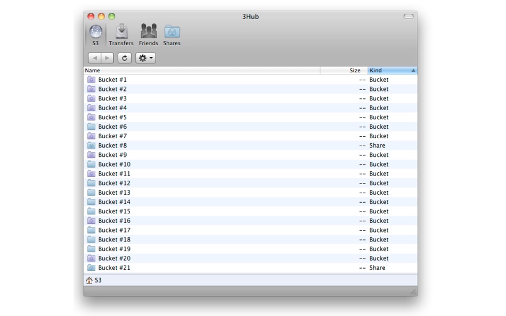Click the folder icon of Bucket #3

coord(91,98)
